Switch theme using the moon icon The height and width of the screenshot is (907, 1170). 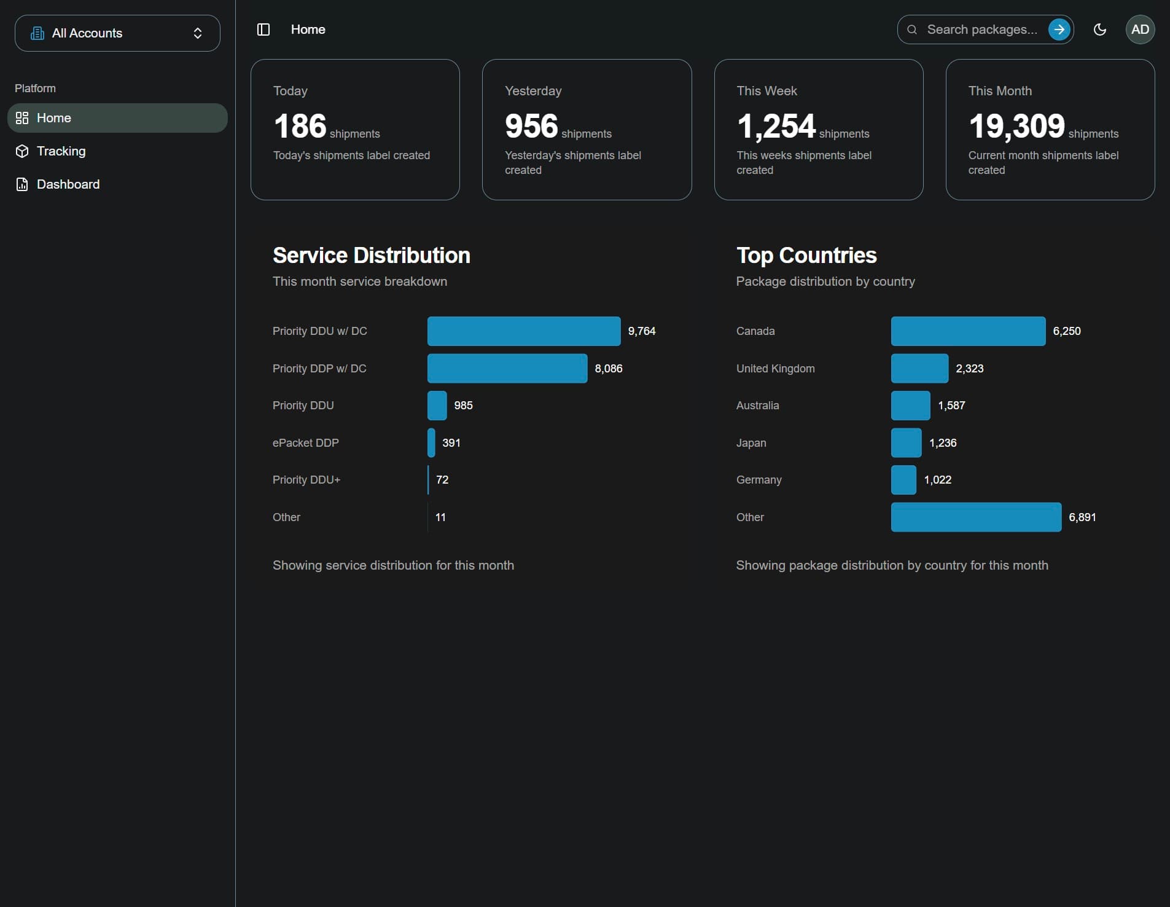pos(1100,29)
